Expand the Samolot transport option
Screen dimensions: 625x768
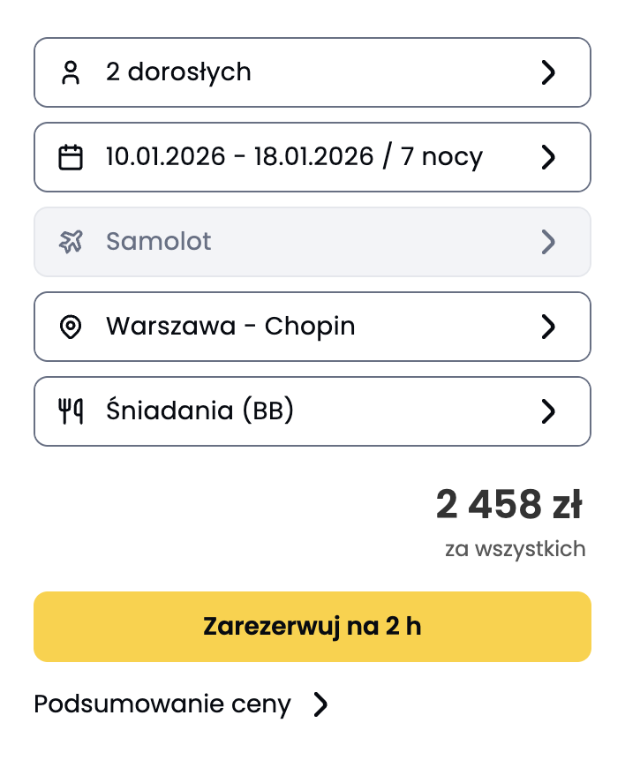[x=547, y=241]
